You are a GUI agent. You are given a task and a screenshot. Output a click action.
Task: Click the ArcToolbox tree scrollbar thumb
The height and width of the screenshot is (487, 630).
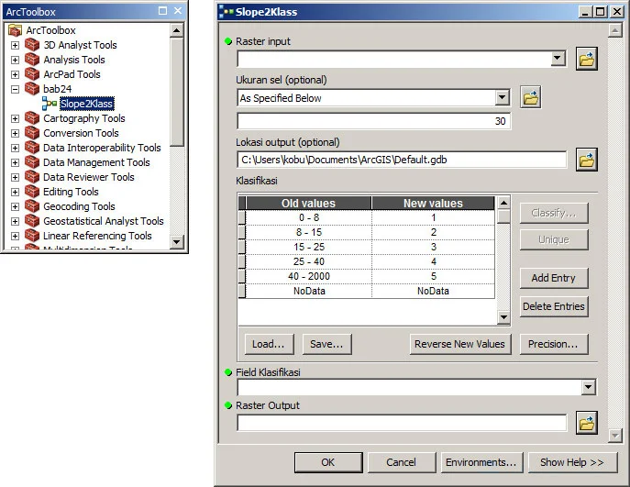click(x=177, y=92)
